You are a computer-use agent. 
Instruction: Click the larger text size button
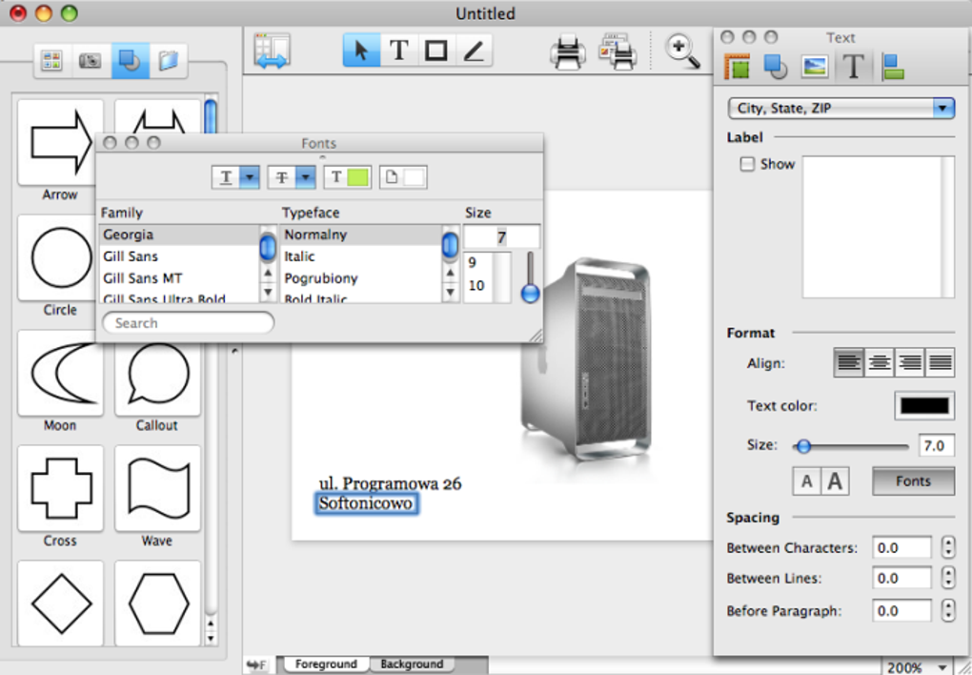[x=836, y=481]
